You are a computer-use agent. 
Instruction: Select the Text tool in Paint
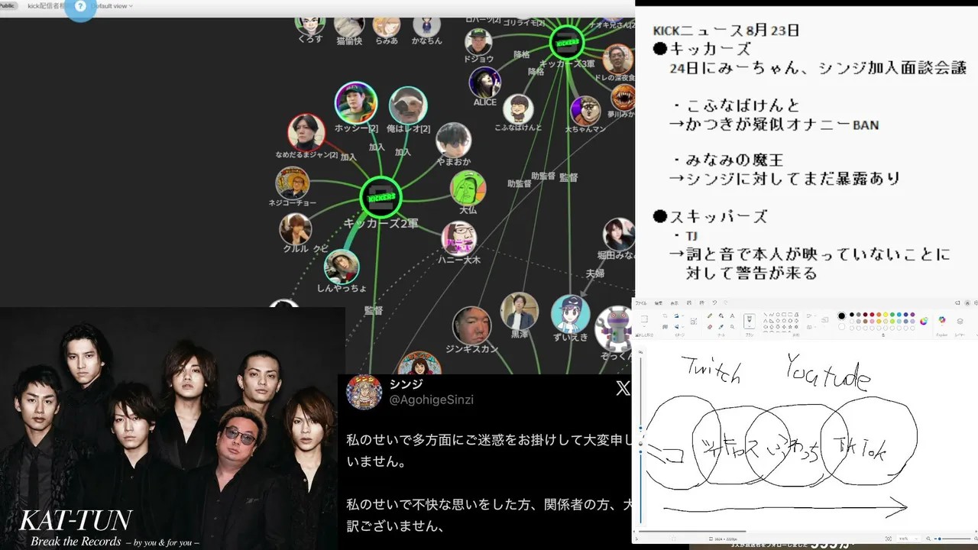point(732,315)
